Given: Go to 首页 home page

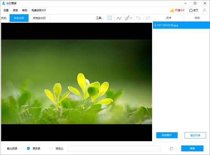Looking at the screenshot, I should [194, 11].
